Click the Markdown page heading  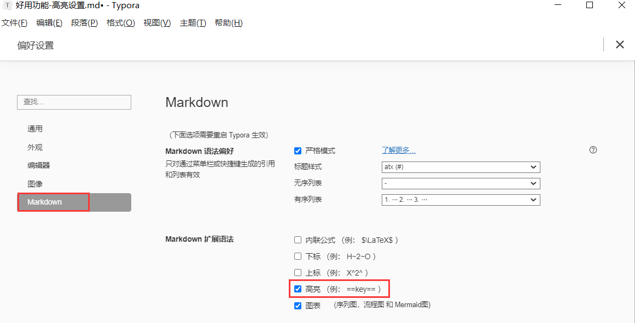point(197,102)
